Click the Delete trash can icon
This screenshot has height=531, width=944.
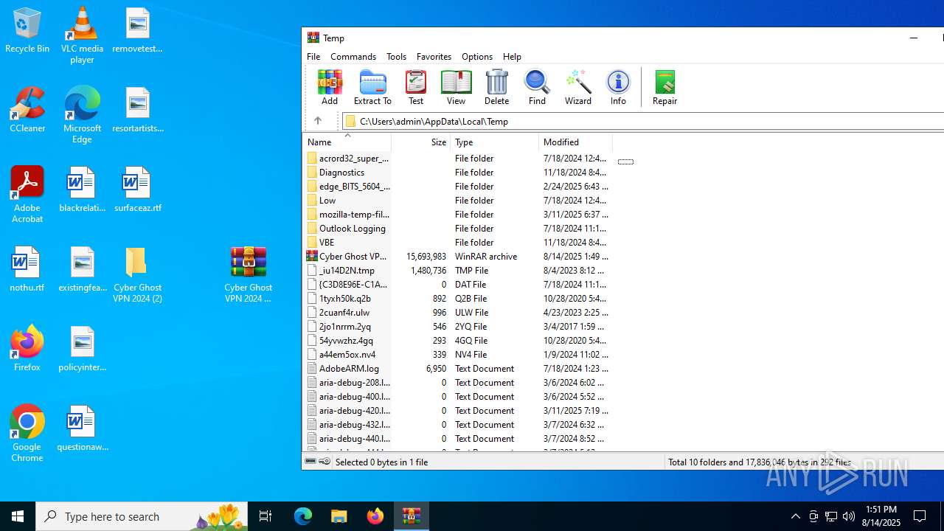[x=496, y=88]
